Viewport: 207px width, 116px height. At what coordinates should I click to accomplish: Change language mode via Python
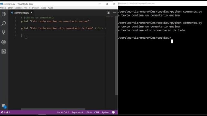pos(105,112)
